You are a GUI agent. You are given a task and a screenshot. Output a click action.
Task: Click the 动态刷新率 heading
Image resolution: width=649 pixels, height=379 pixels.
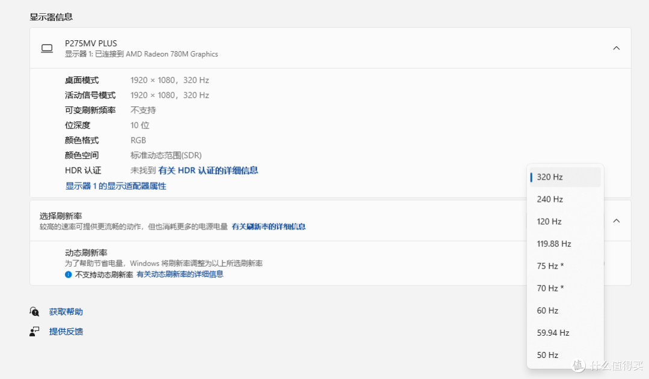point(86,253)
